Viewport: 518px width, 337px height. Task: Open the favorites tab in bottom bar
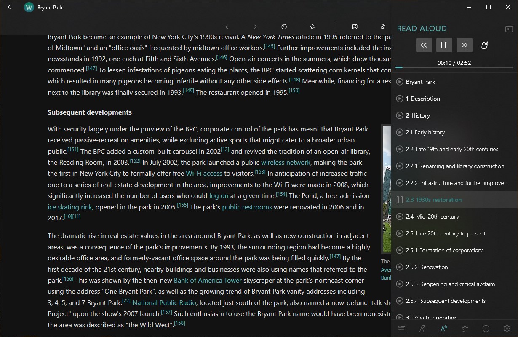point(465,329)
